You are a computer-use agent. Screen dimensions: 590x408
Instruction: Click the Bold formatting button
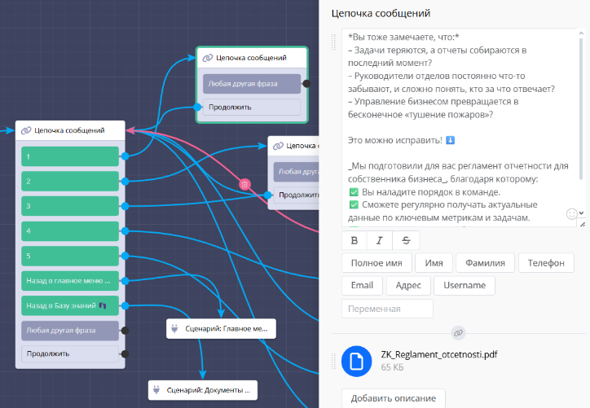pos(354,239)
